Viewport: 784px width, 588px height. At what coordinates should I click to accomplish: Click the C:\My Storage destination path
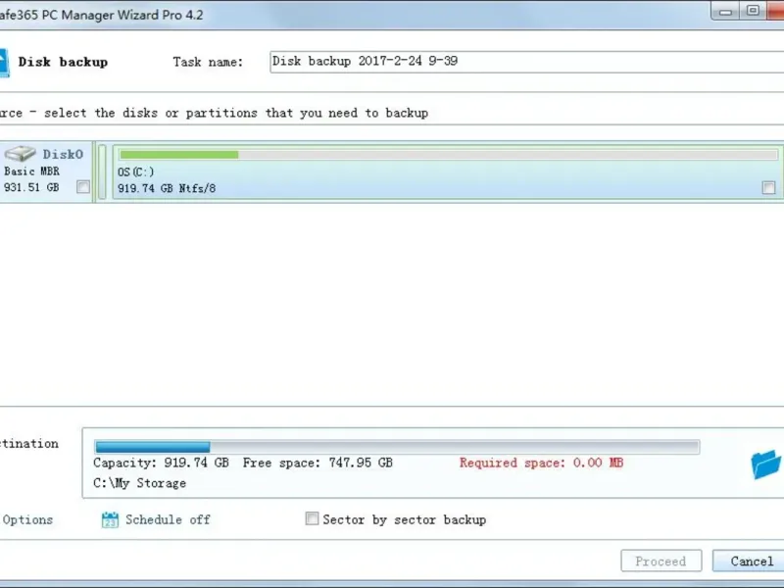139,483
